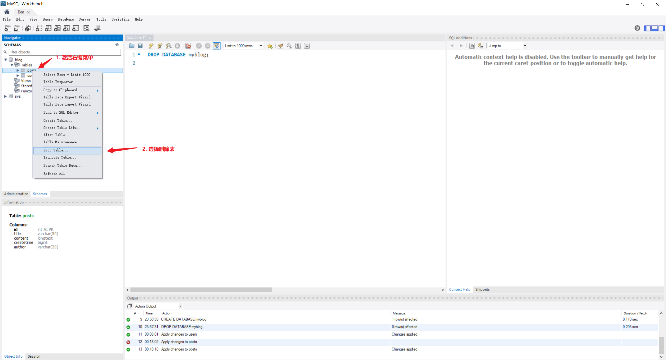Screen dimensions: 666x360
Task: Toggle sidebar panel visibility button
Action: click(x=648, y=28)
